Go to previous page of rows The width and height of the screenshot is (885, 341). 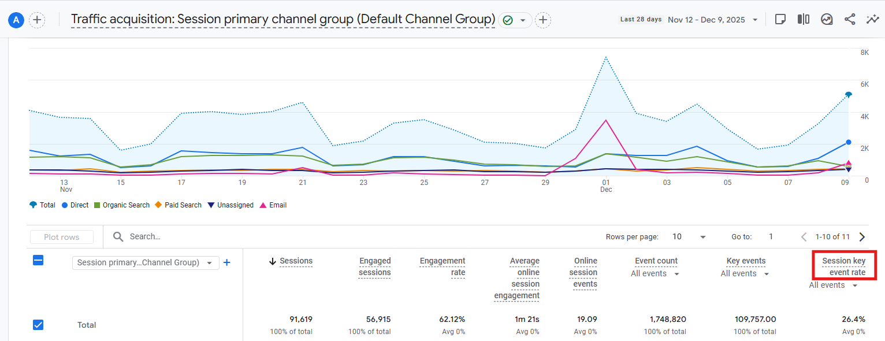click(804, 237)
